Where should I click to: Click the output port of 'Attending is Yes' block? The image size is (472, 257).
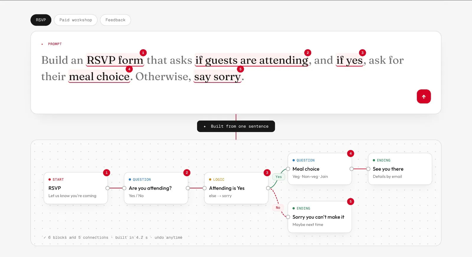268,188
